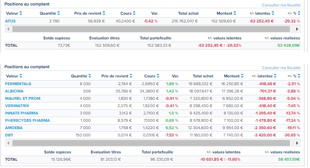Open the ATOS stock link
310x168 pixels.
(x=10, y=21)
